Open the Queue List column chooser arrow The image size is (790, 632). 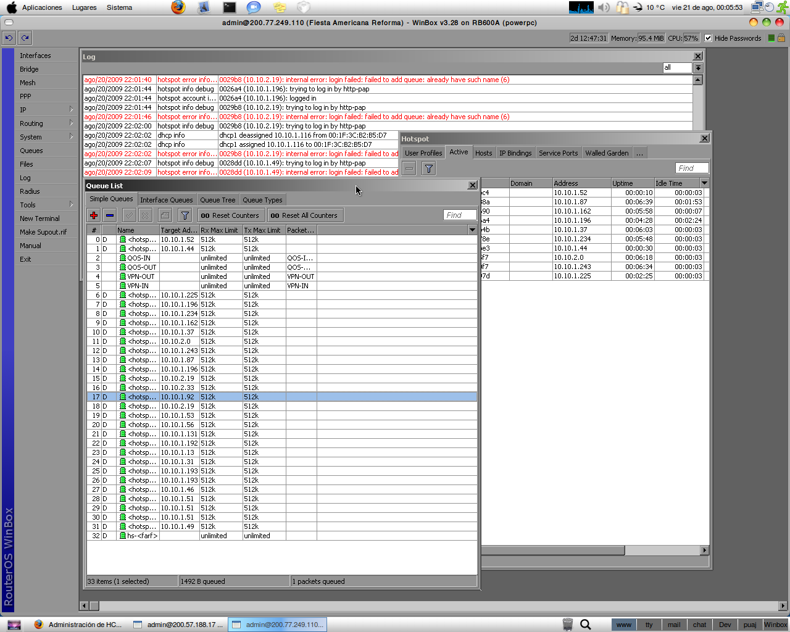coord(472,229)
